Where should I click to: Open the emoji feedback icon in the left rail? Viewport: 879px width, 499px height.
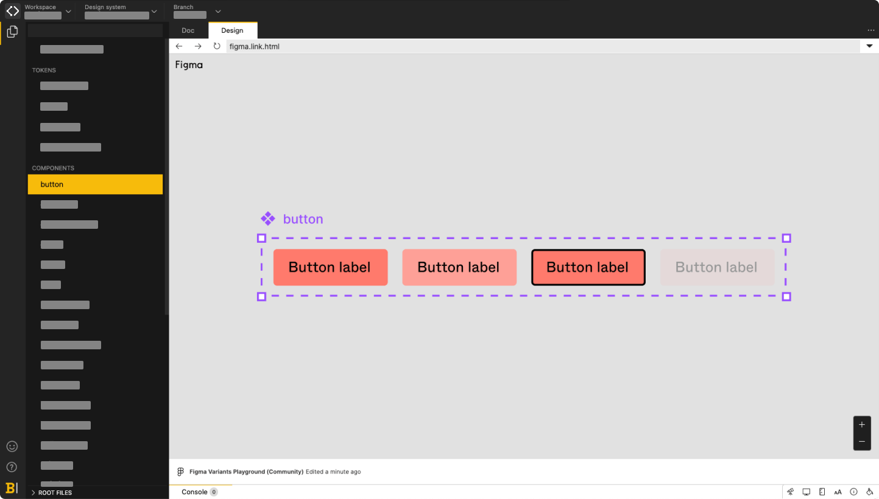[12, 446]
